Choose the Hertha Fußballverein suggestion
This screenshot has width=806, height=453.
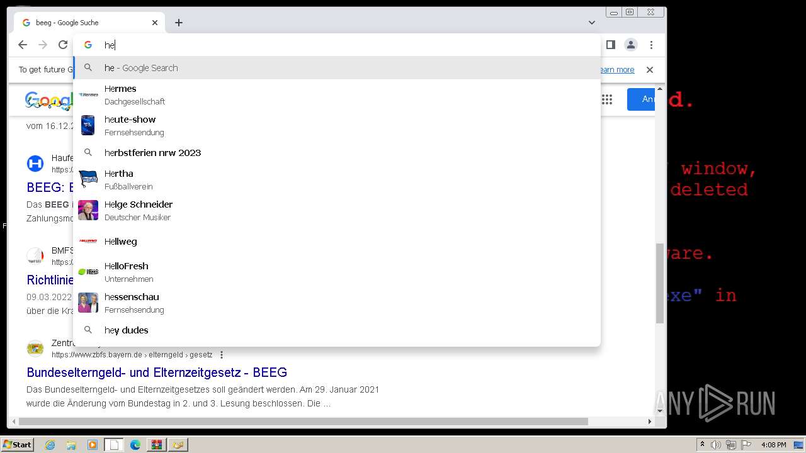tap(337, 179)
